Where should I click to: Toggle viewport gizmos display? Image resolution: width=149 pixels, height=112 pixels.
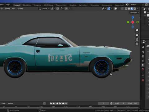click(x=109, y=9)
